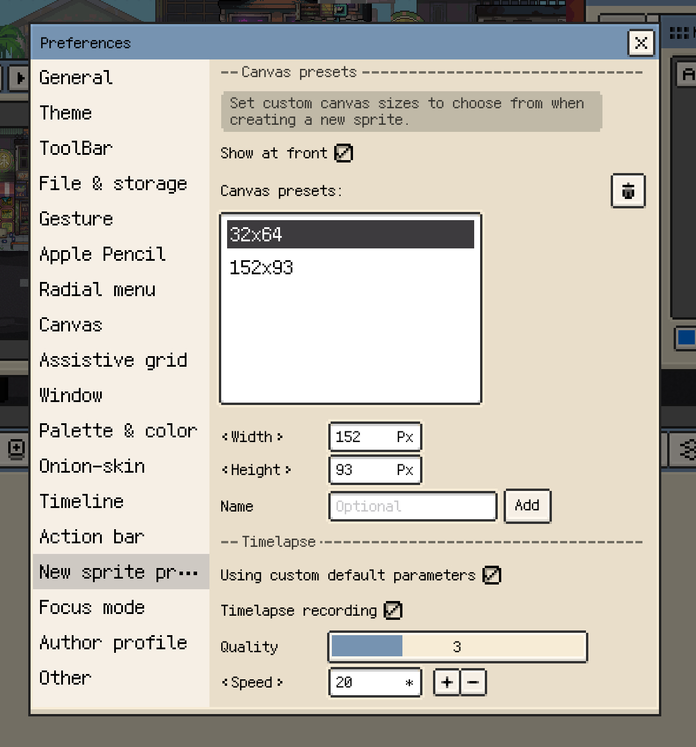
Task: Toggle Timelapse recording checkbox
Action: [392, 610]
